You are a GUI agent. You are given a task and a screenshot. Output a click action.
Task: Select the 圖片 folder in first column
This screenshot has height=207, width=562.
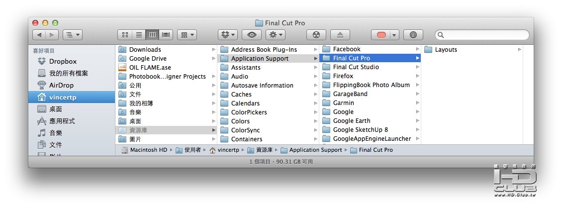click(166, 139)
